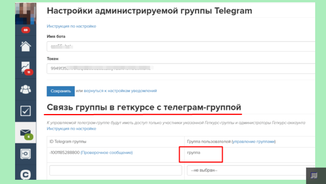The height and width of the screenshot is (184, 326).
Task: Click the red 69 notifications badge
Action: (x=26, y=30)
